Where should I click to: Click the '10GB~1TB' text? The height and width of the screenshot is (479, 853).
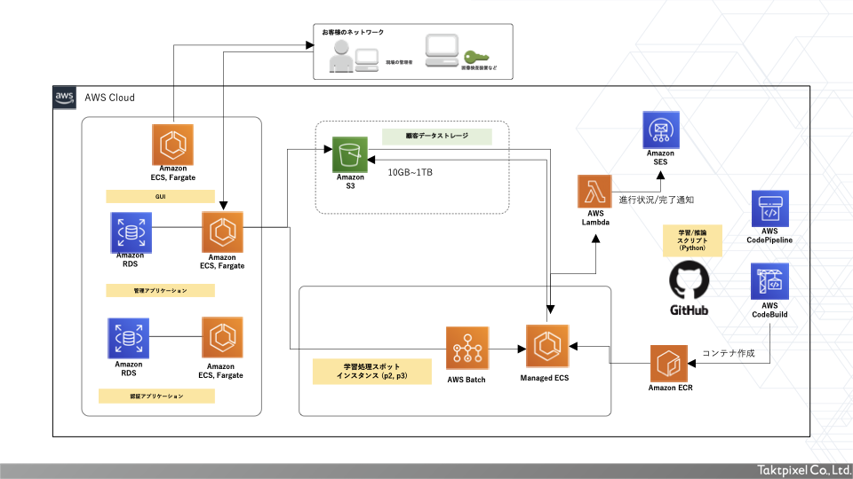411,173
